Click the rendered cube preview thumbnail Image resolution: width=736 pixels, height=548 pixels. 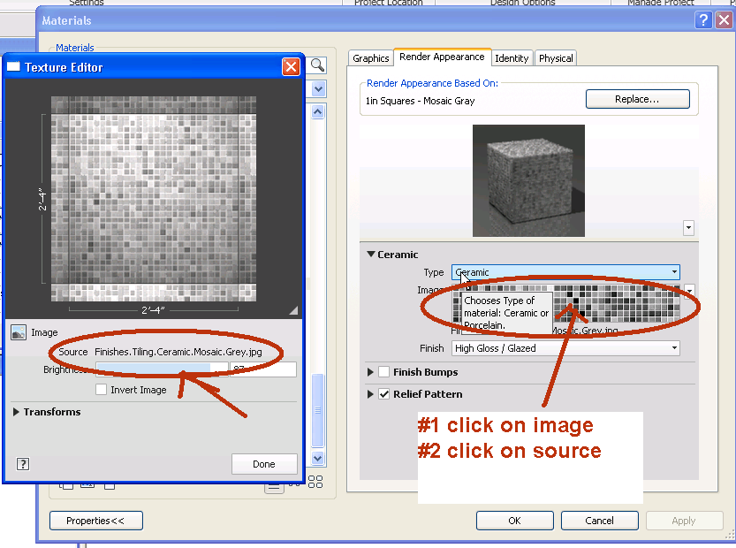click(528, 180)
